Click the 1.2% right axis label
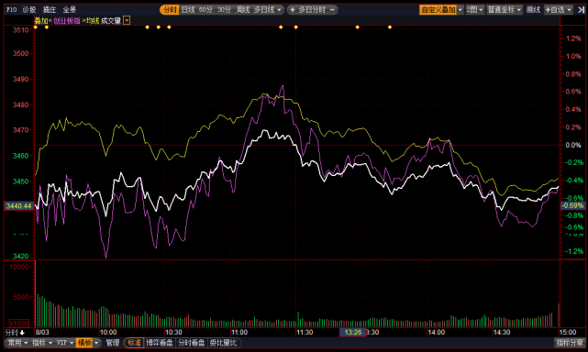Screen dimensions: 588x352 click(573, 38)
